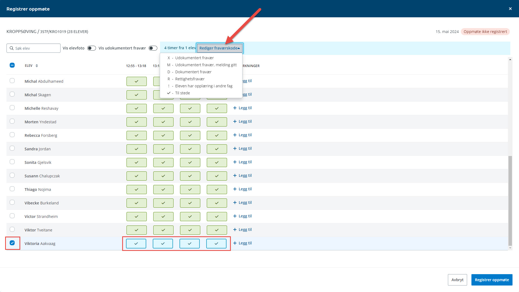Click Morten Yndestad's second attendance checkmark

[163, 122]
